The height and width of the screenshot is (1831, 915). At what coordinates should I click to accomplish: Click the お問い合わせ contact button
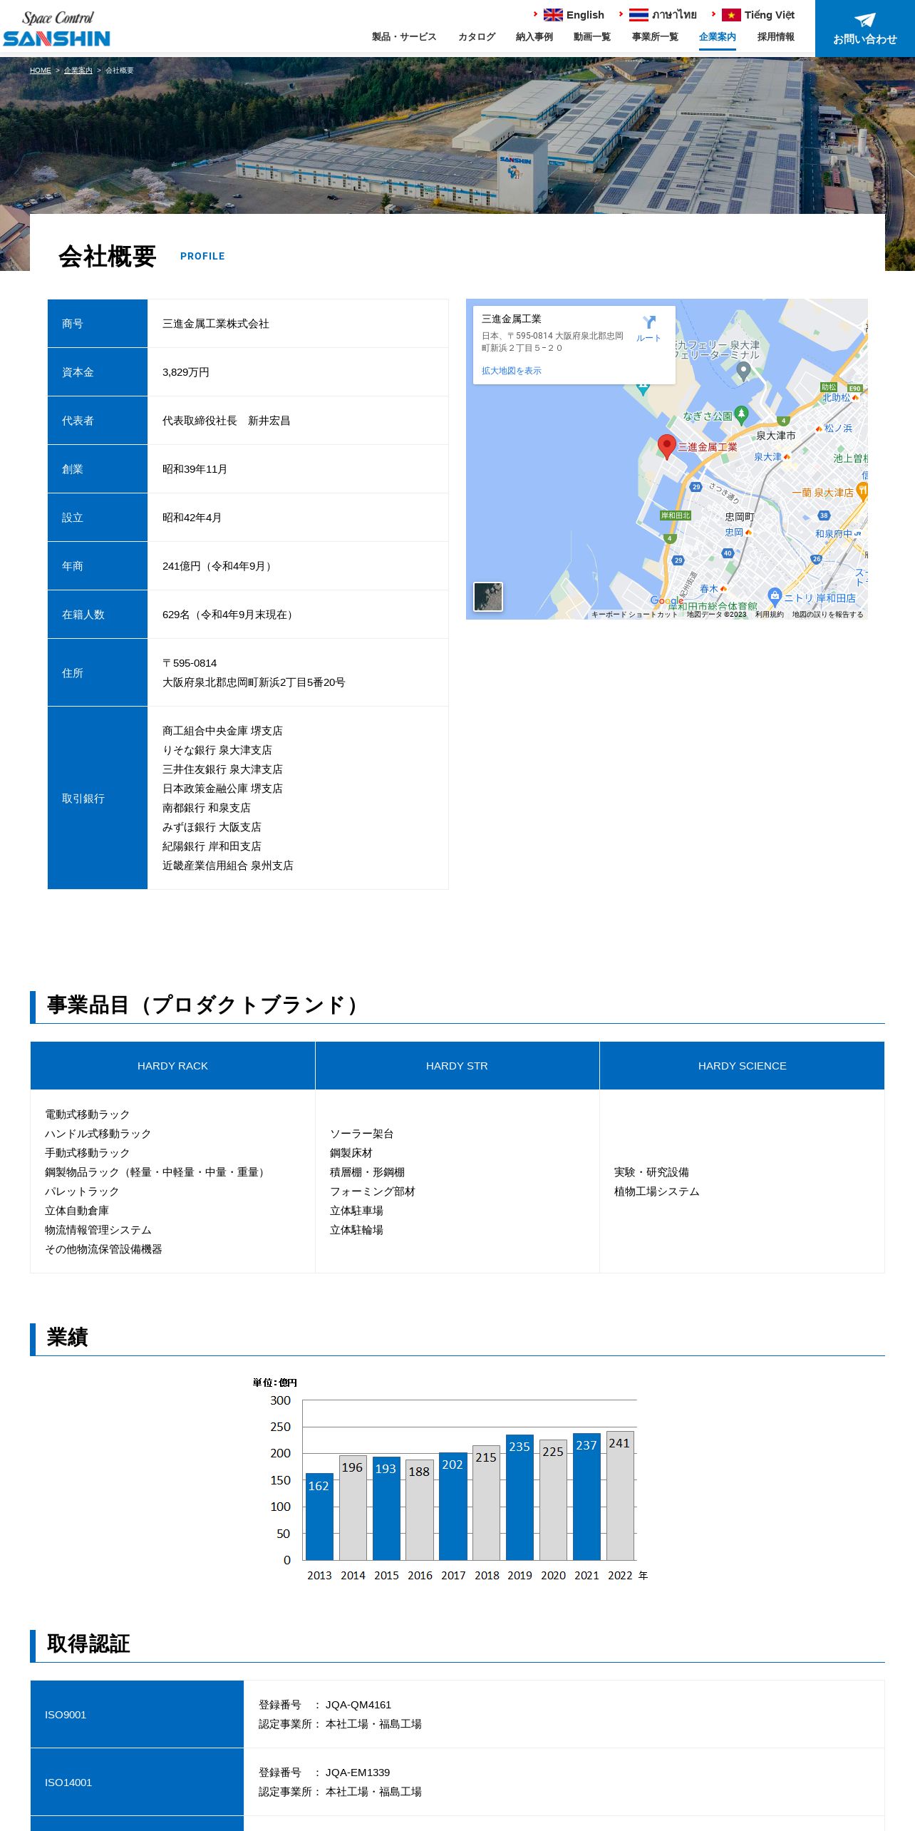865,29
